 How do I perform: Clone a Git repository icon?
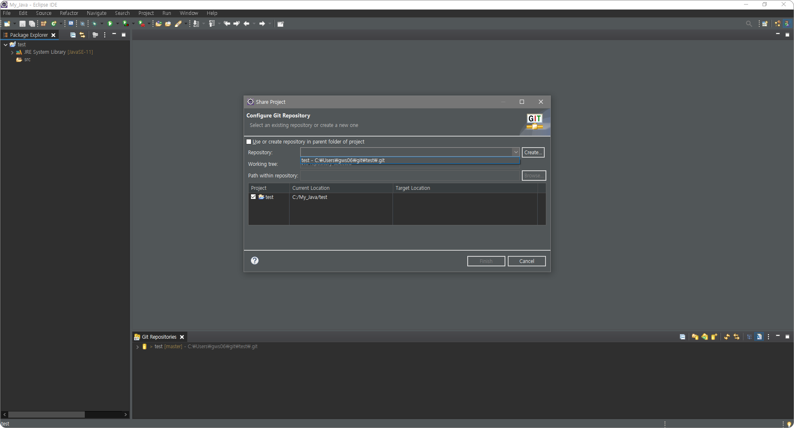tap(705, 337)
